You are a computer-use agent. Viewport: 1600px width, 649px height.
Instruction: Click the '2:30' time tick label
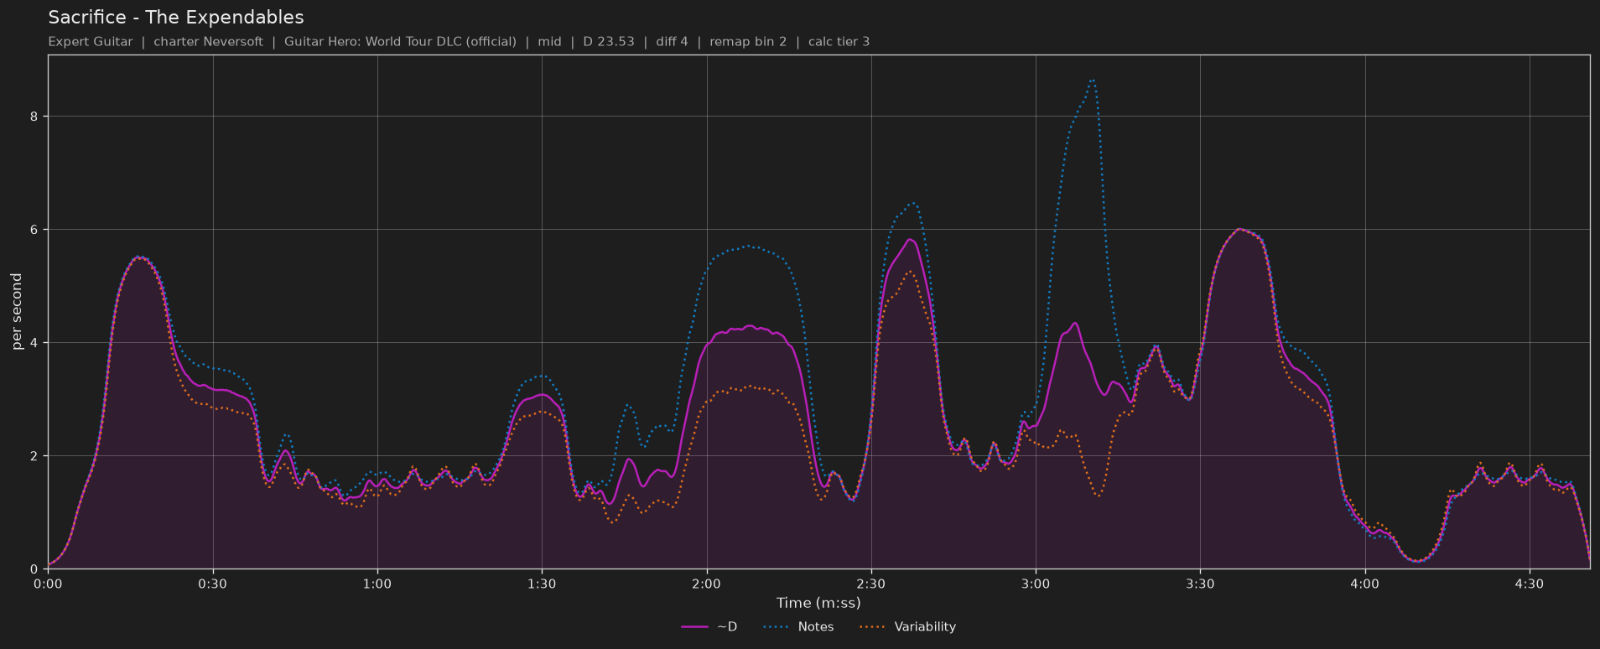871,584
